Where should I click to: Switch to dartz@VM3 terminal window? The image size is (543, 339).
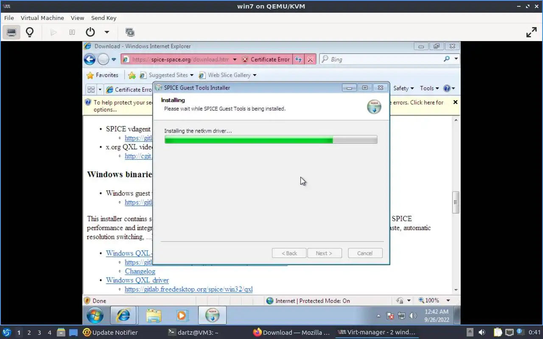193,333
